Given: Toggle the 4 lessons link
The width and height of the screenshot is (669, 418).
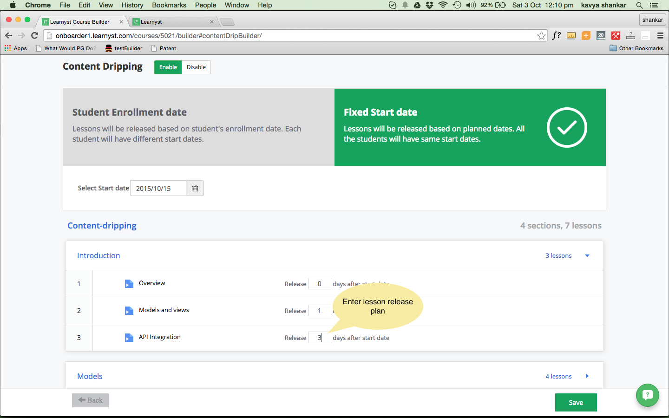Looking at the screenshot, I should click(x=558, y=377).
